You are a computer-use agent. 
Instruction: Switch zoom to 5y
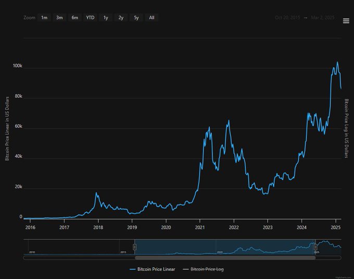(136, 18)
